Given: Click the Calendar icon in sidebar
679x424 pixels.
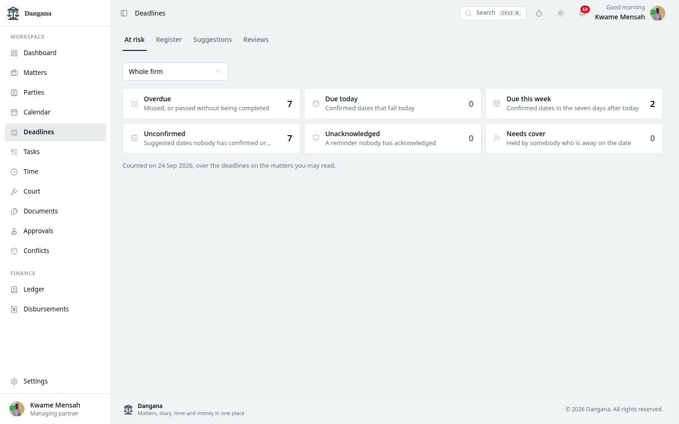Looking at the screenshot, I should pos(14,113).
